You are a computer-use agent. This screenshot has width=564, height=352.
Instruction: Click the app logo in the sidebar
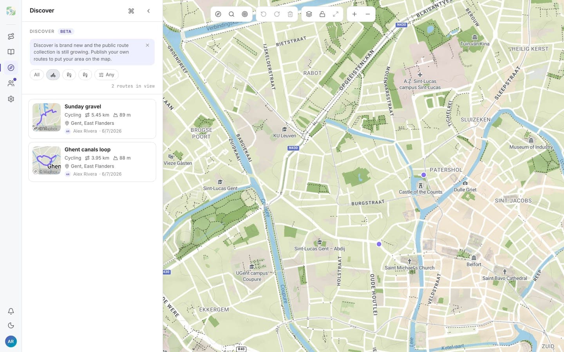pyautogui.click(x=11, y=11)
